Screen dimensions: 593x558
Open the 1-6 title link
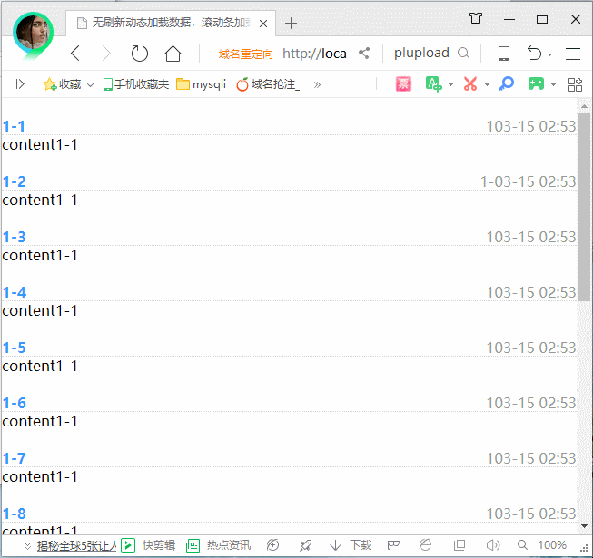[x=14, y=403]
